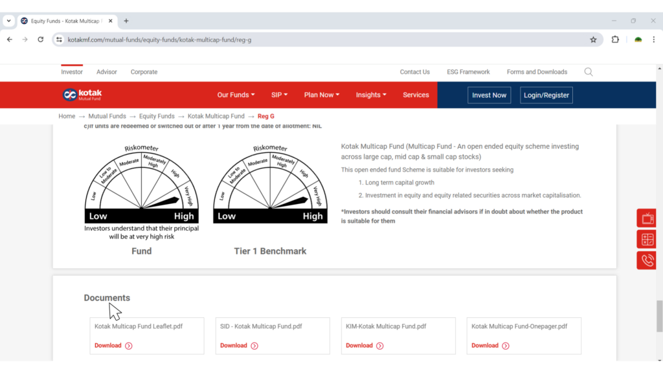Switch to the Investor tab
Image resolution: width=663 pixels, height=373 pixels.
[72, 72]
